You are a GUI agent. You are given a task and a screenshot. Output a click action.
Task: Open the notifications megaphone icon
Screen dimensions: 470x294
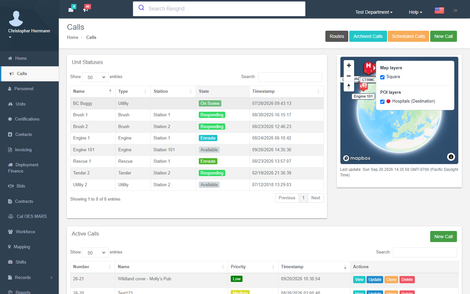tap(86, 9)
